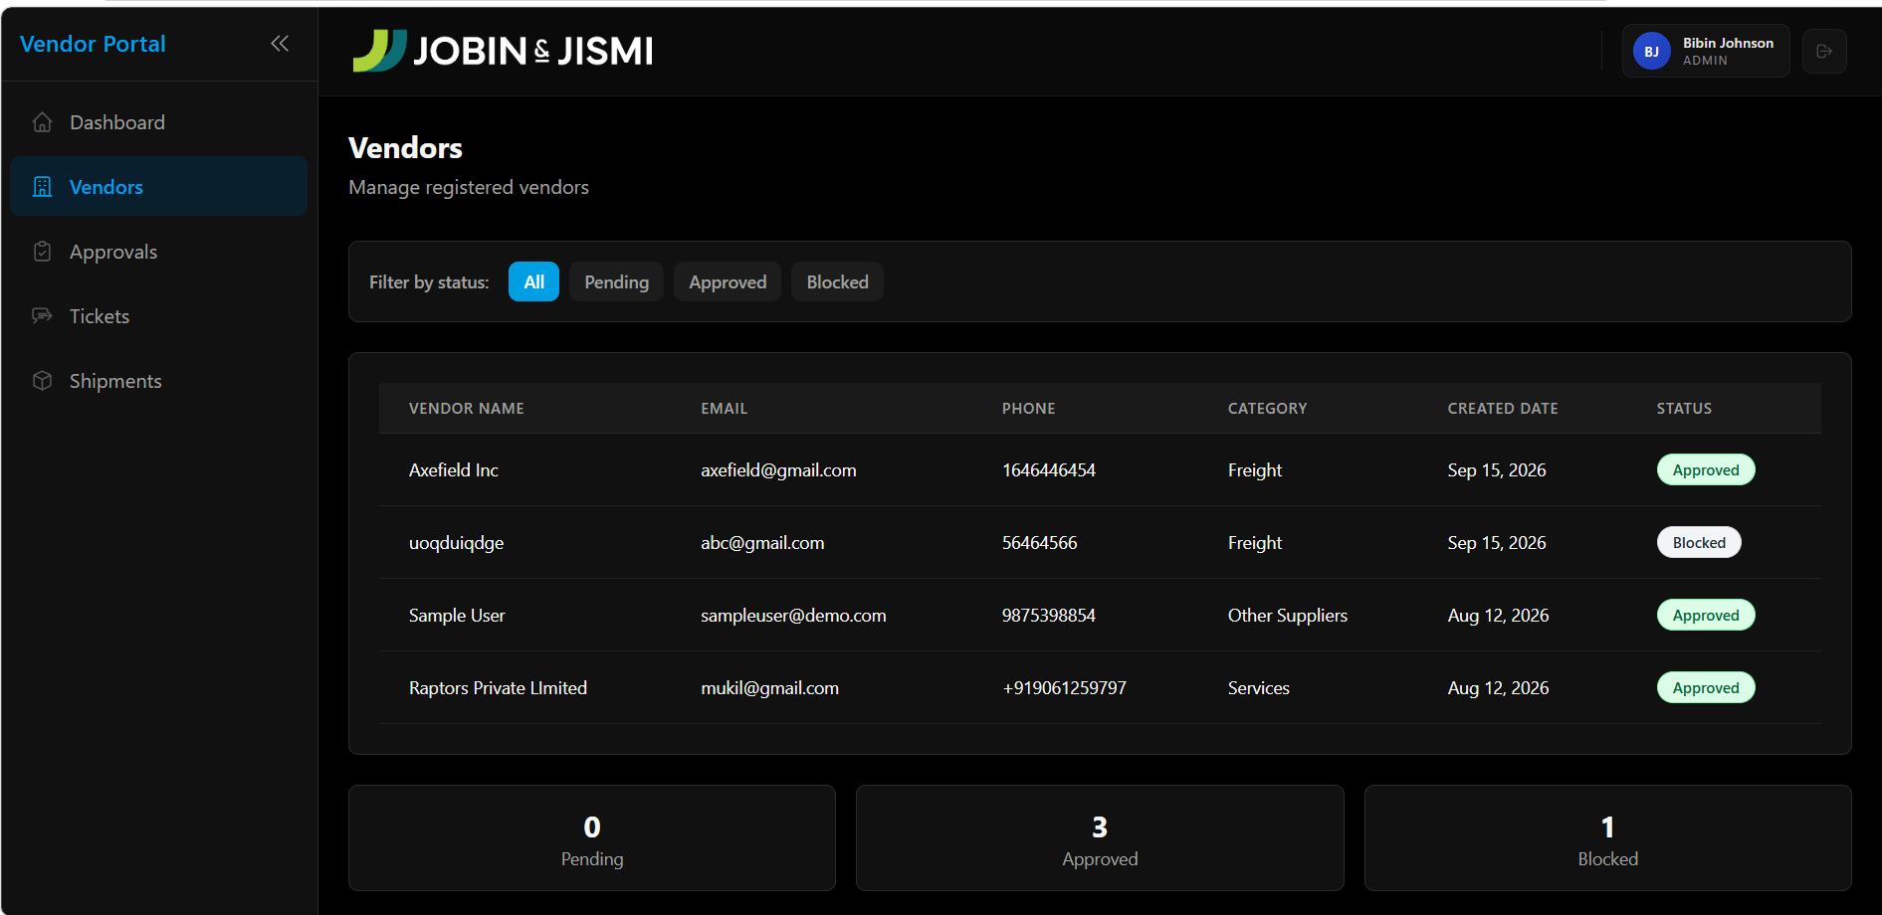This screenshot has height=915, width=1882.
Task: Click the Vendor Portal title link
Action: click(93, 44)
